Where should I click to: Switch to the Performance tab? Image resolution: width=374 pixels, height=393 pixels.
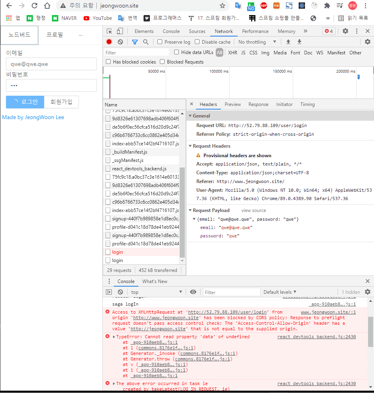point(255,31)
